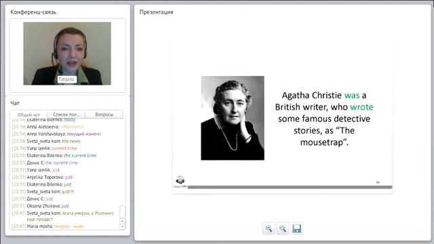
Task: Click the Agatha Christie portrait photo
Action: point(233,118)
